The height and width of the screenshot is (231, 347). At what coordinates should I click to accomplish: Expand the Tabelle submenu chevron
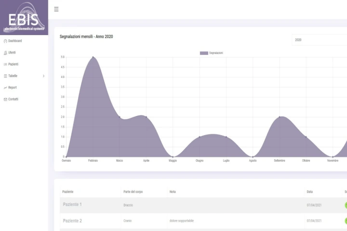(43, 76)
